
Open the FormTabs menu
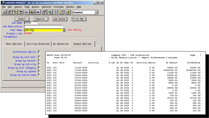pos(58,7)
